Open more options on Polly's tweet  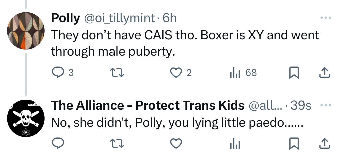(325, 18)
